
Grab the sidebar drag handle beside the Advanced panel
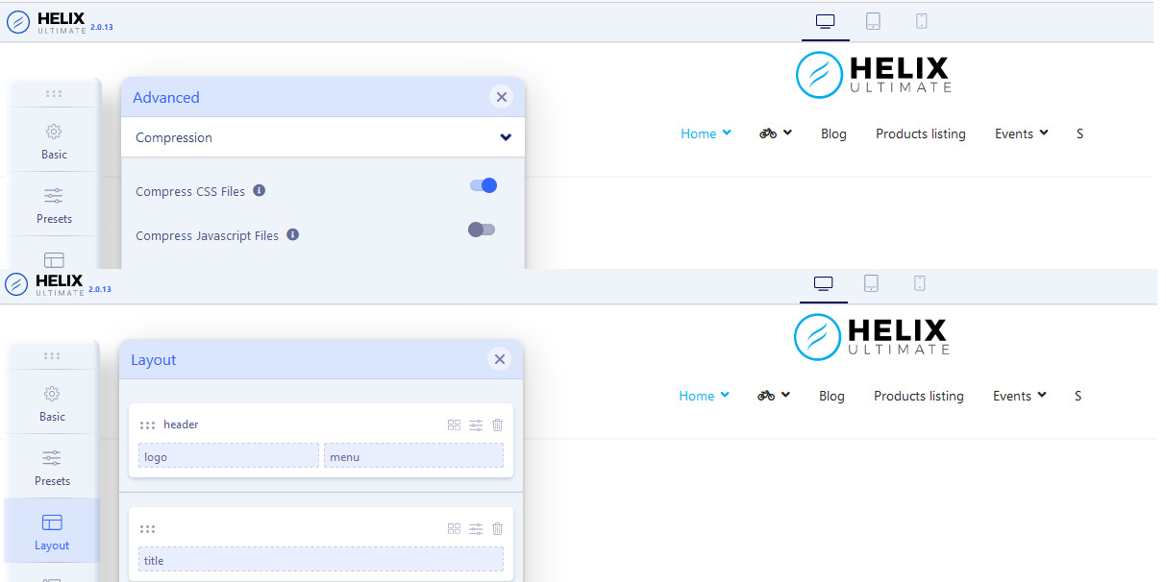tap(54, 93)
